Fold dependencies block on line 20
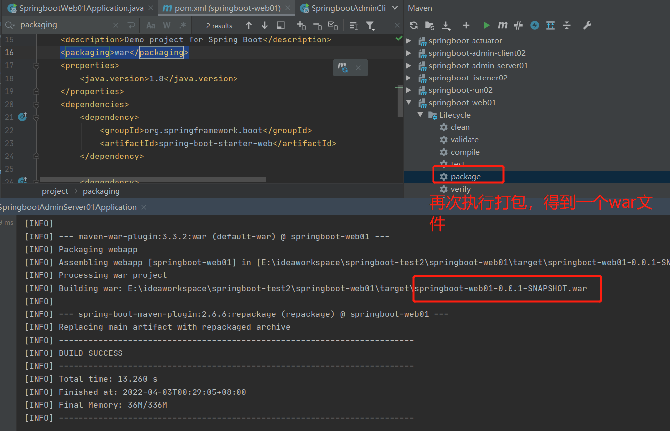The width and height of the screenshot is (670, 431). pyautogui.click(x=36, y=104)
